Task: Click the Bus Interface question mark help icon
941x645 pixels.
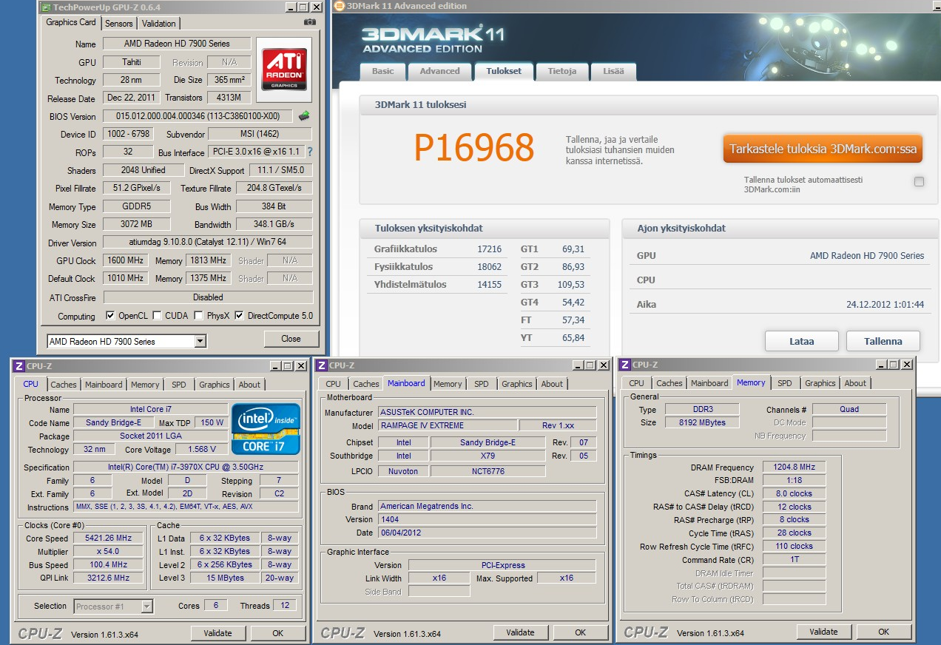Action: click(x=310, y=152)
